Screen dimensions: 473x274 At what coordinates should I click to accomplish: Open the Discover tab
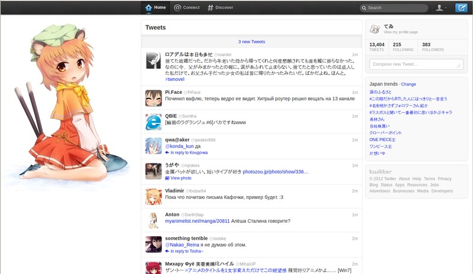click(220, 8)
